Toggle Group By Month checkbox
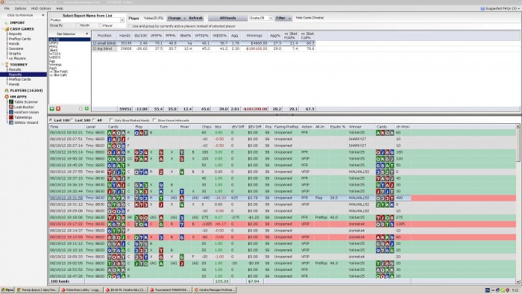This screenshot has width=522, height=294. tap(78, 25)
